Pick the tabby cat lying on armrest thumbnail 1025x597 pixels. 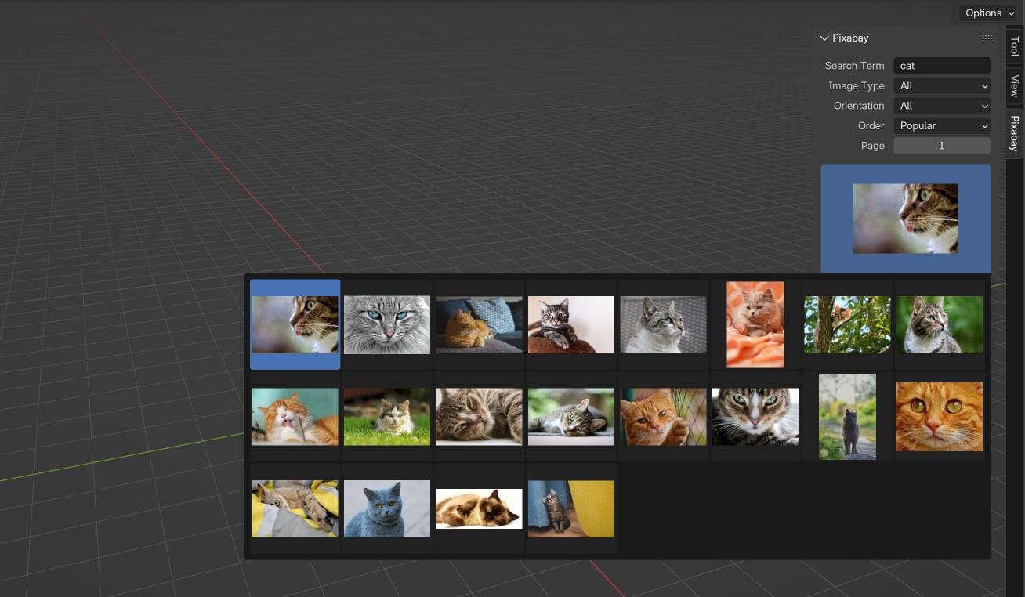click(571, 324)
